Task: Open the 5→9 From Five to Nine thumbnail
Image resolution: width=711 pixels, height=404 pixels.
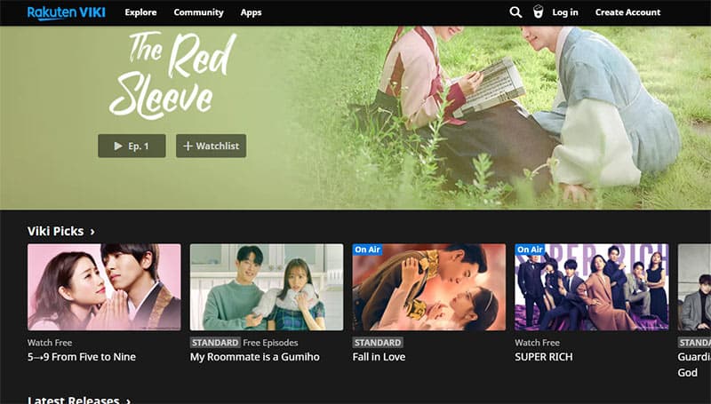Action: pos(104,287)
